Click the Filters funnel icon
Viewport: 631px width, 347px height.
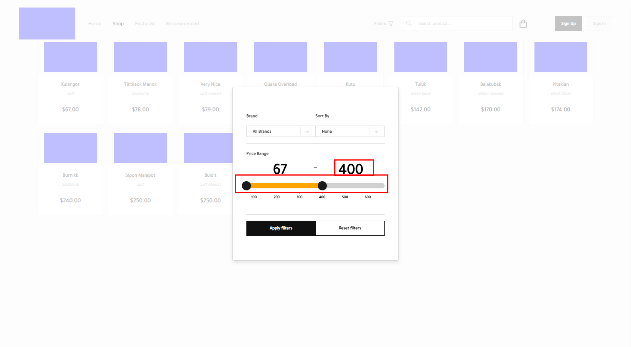pos(391,23)
